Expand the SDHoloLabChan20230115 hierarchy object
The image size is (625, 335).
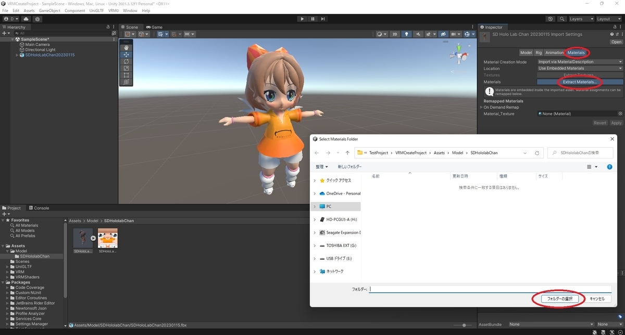17,55
